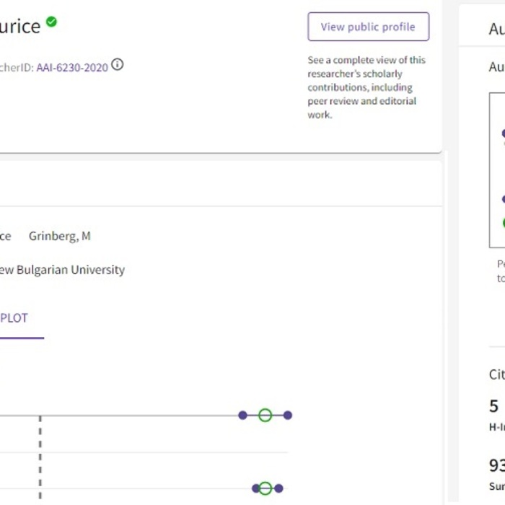Switch to the PLOT tab
This screenshot has width=505, height=505.
14,318
